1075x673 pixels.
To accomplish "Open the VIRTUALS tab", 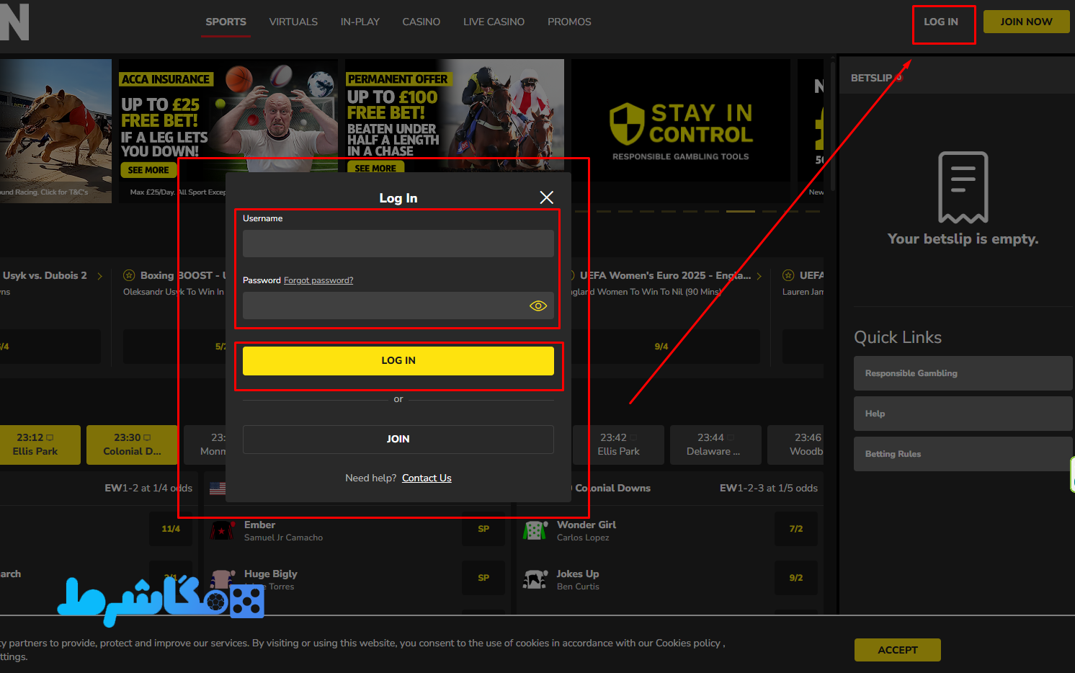I will click(x=293, y=22).
